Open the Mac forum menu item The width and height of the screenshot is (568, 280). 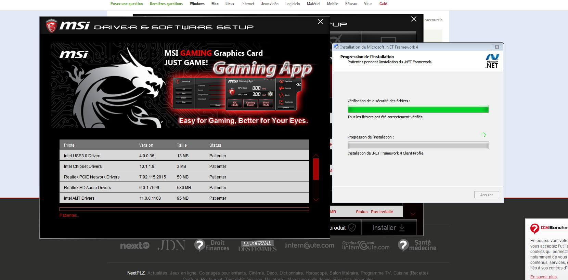coord(215,4)
